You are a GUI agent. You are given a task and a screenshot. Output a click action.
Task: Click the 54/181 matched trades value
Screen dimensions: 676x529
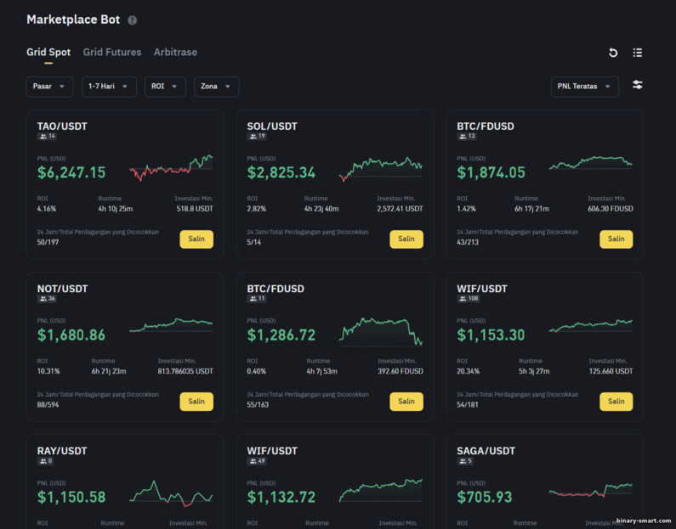[468, 405]
